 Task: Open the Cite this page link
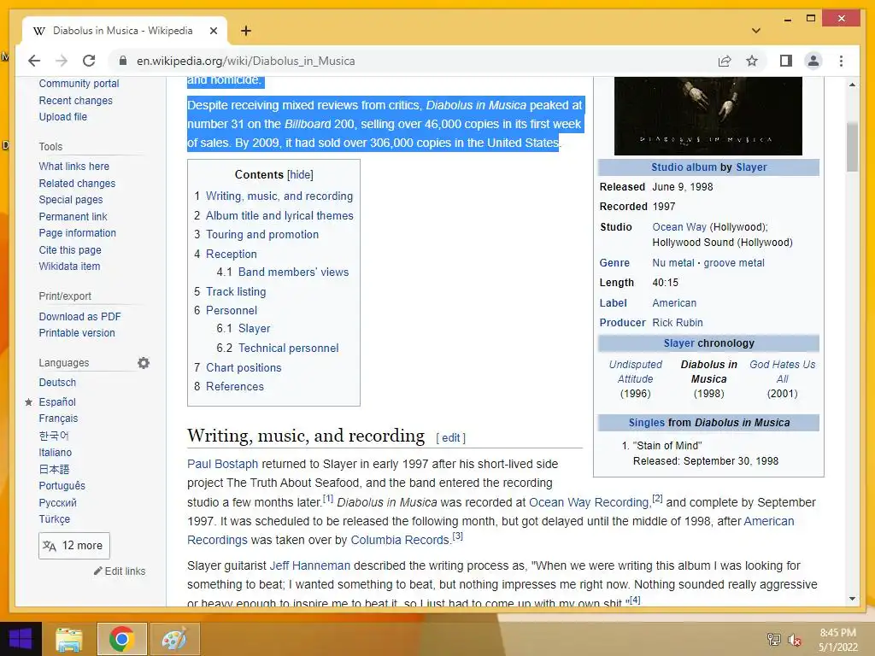(70, 250)
